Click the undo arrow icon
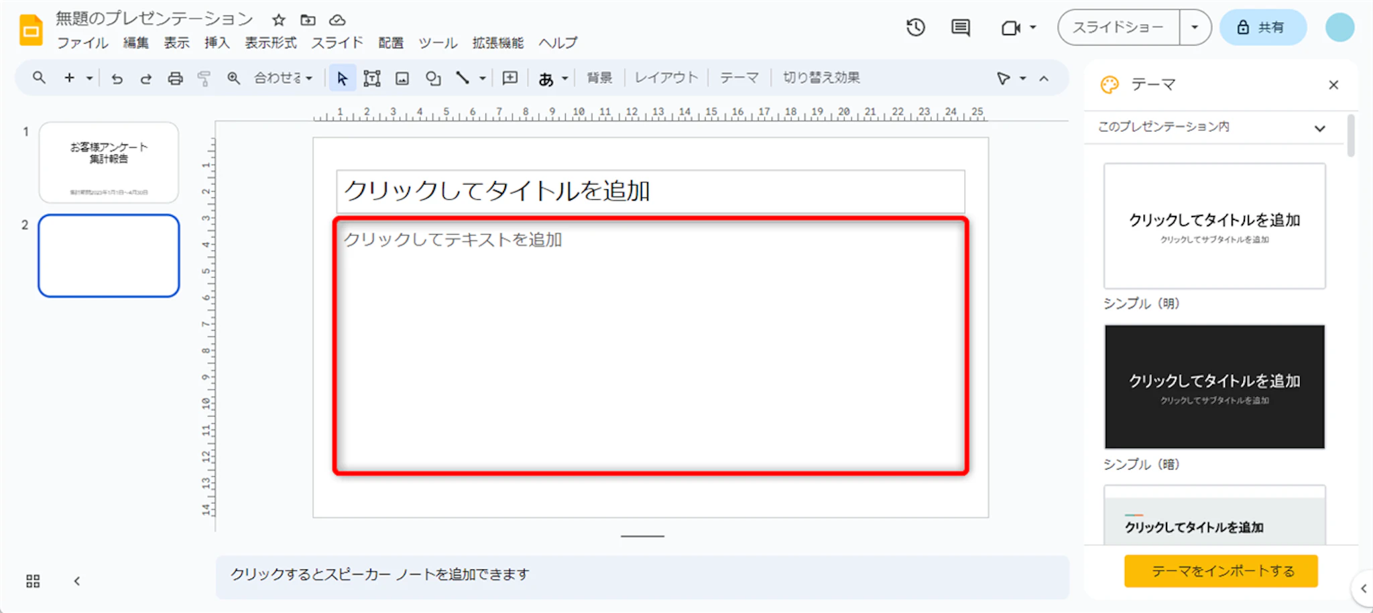The width and height of the screenshot is (1373, 613). click(x=117, y=78)
